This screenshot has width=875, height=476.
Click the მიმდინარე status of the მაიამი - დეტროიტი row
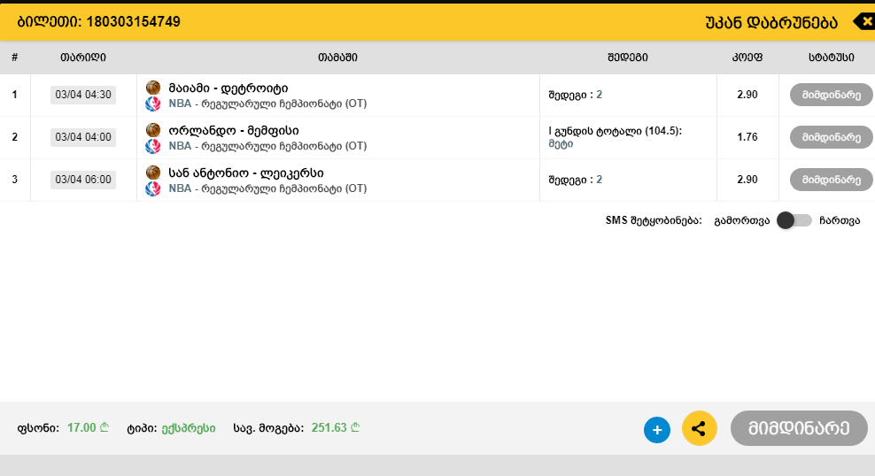831,95
